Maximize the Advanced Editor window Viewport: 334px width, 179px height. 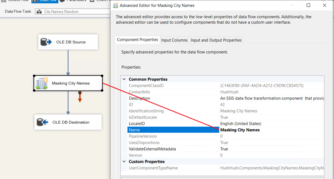coord(308,6)
